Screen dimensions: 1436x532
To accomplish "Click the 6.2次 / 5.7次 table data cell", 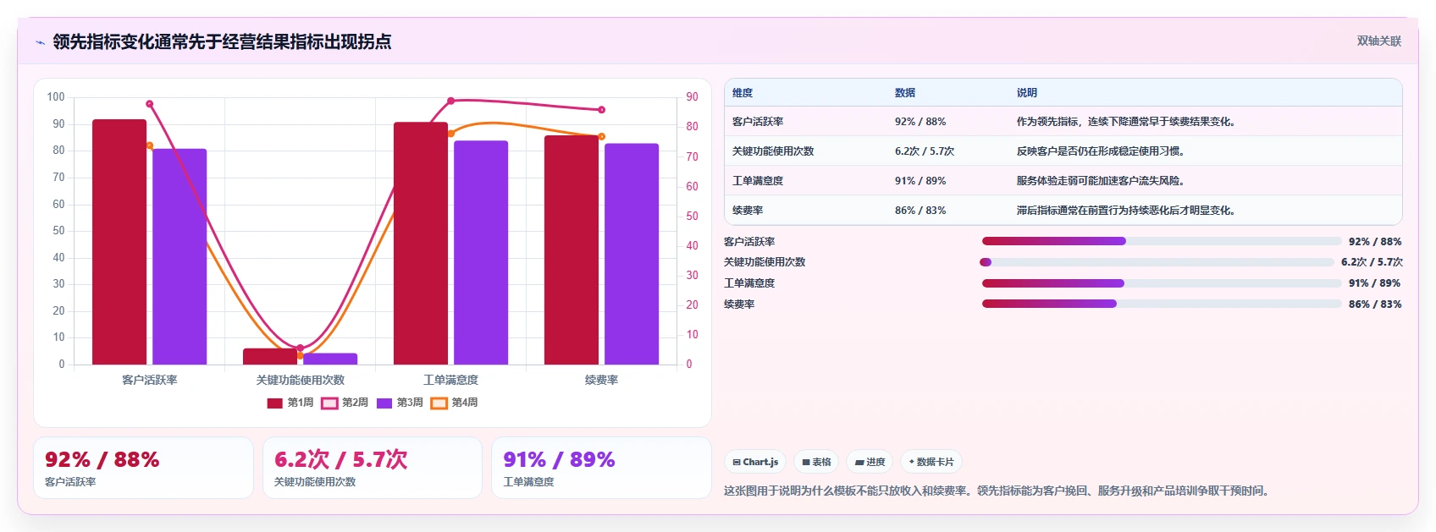I will point(925,151).
